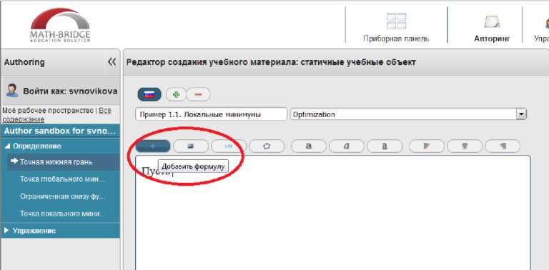549x270 pixels.
Task: Click the insert image toolbar button
Action: (191, 146)
